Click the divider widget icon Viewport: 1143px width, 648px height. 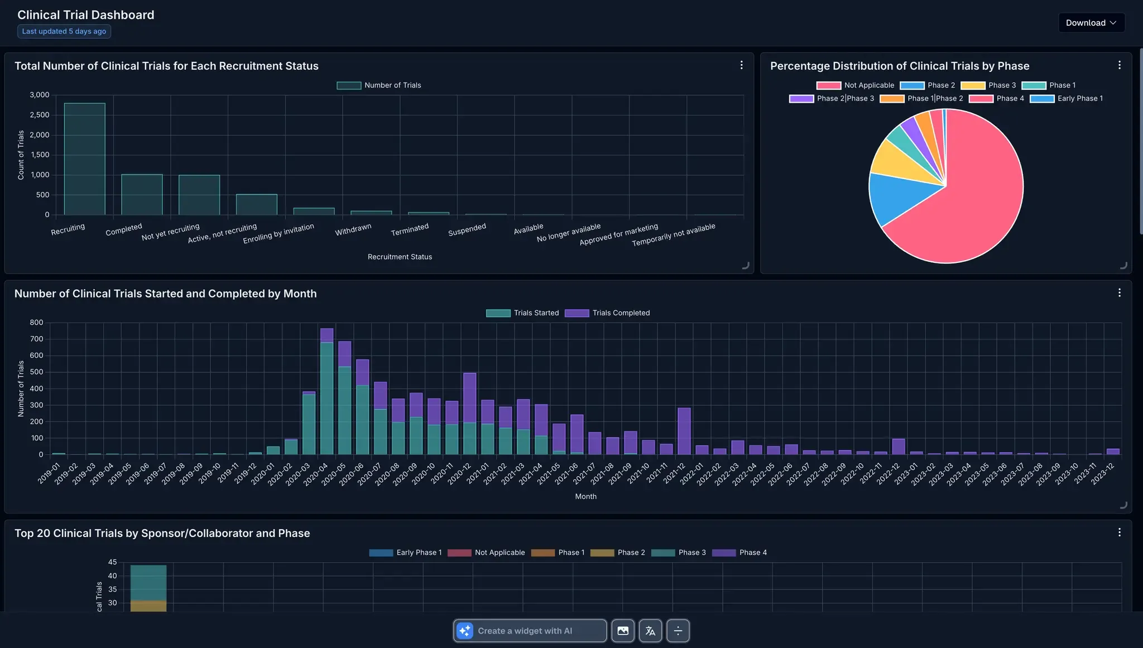678,631
